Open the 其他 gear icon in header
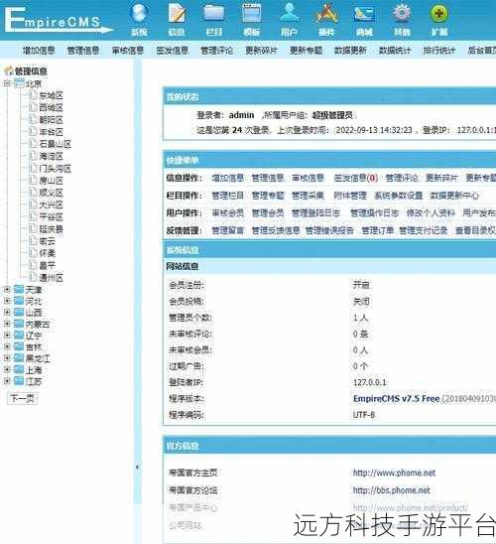Screen dimensions: 496x544 coord(402,14)
